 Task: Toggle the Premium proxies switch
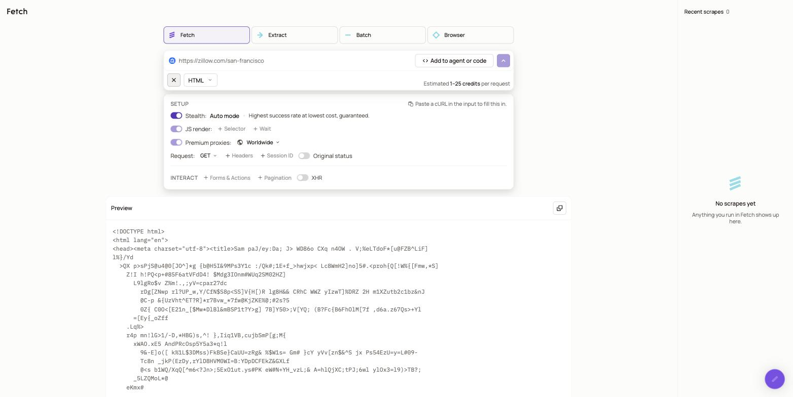pyautogui.click(x=176, y=142)
